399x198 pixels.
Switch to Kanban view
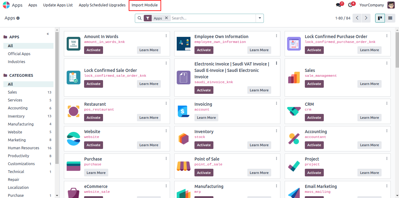click(x=380, y=18)
